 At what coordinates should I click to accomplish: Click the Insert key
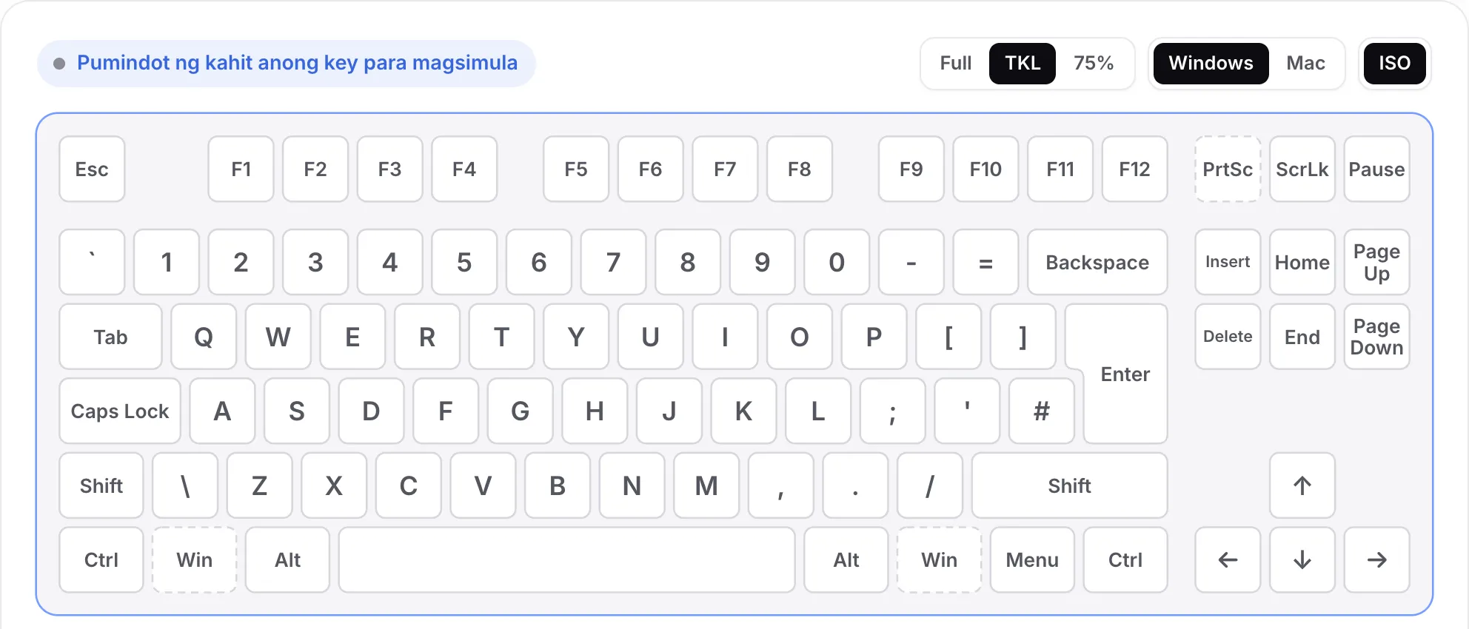pos(1228,262)
